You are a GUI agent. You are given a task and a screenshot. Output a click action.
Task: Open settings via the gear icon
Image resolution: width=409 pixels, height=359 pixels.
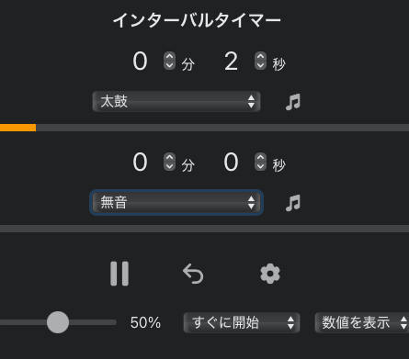click(x=270, y=274)
